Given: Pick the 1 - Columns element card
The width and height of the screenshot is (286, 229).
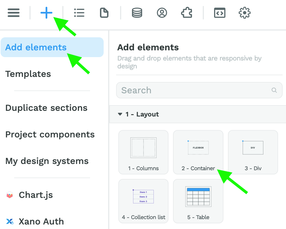Looking at the screenshot, I should (x=143, y=152).
